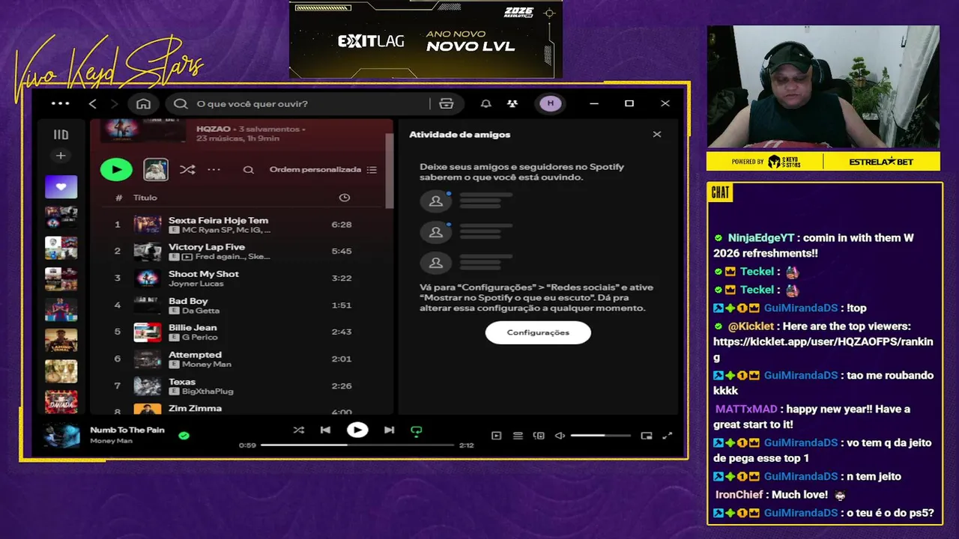
Task: Click the playlist list scrollbar
Action: (389, 171)
